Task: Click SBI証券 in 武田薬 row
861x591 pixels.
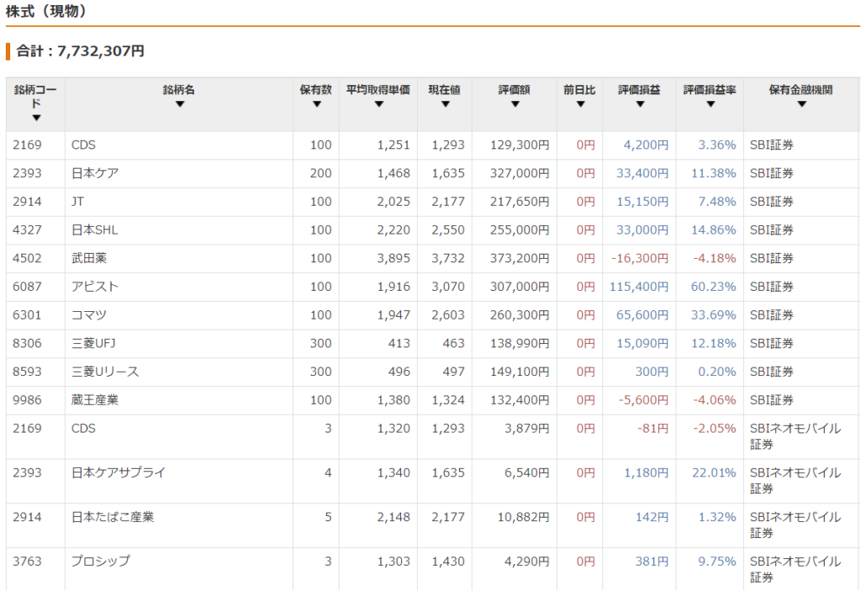Action: pos(772,258)
